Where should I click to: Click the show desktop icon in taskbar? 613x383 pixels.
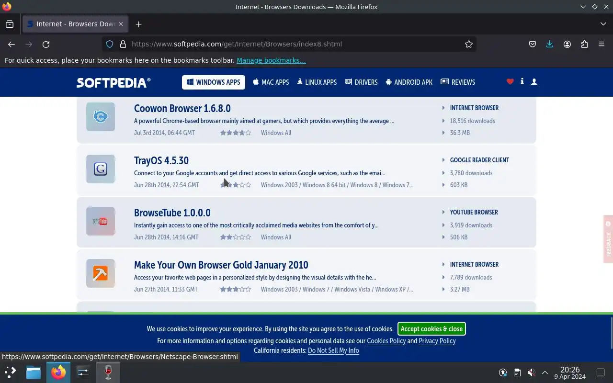click(601, 372)
